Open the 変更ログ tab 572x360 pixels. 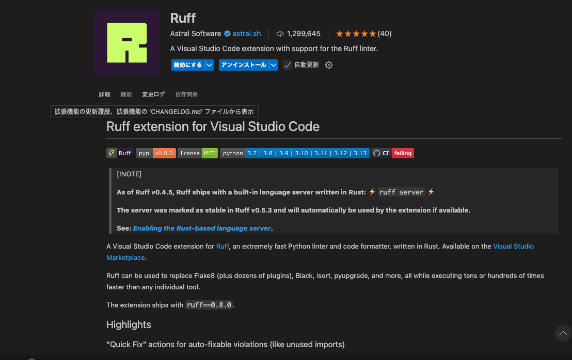pyautogui.click(x=153, y=94)
